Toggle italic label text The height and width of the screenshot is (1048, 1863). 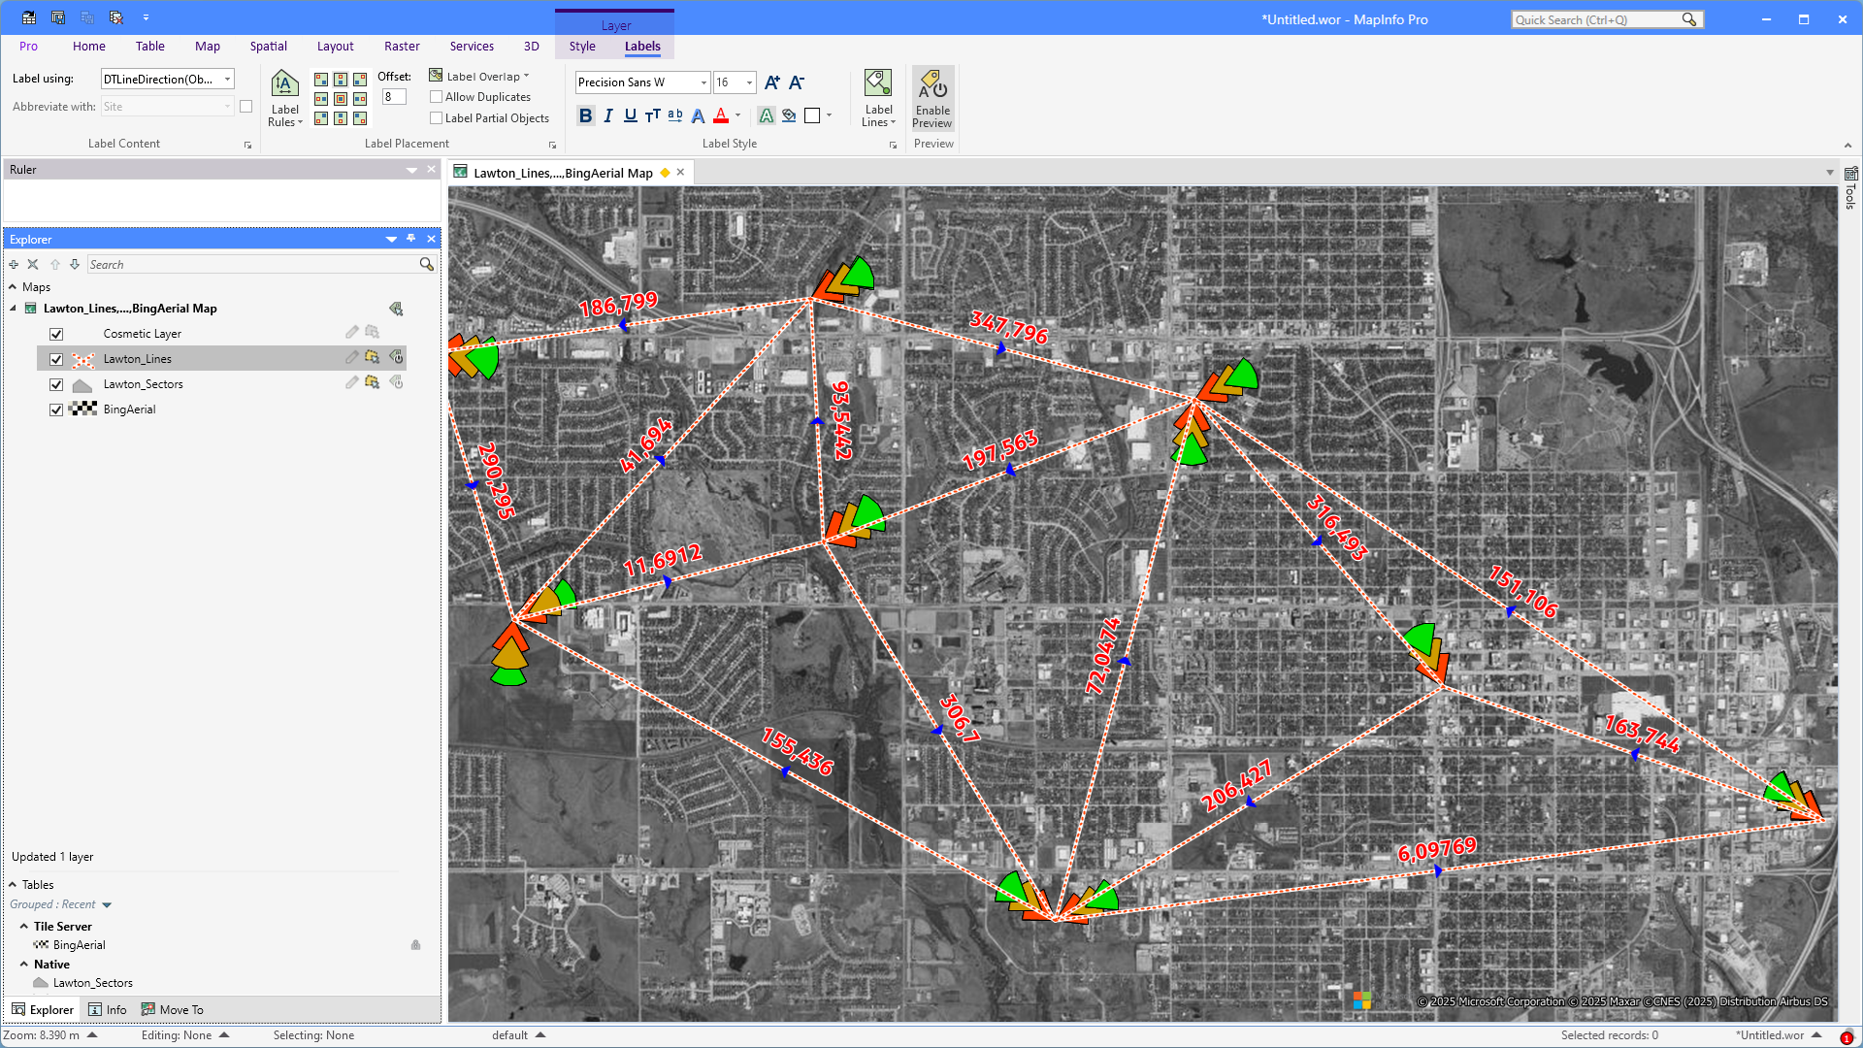(x=608, y=116)
